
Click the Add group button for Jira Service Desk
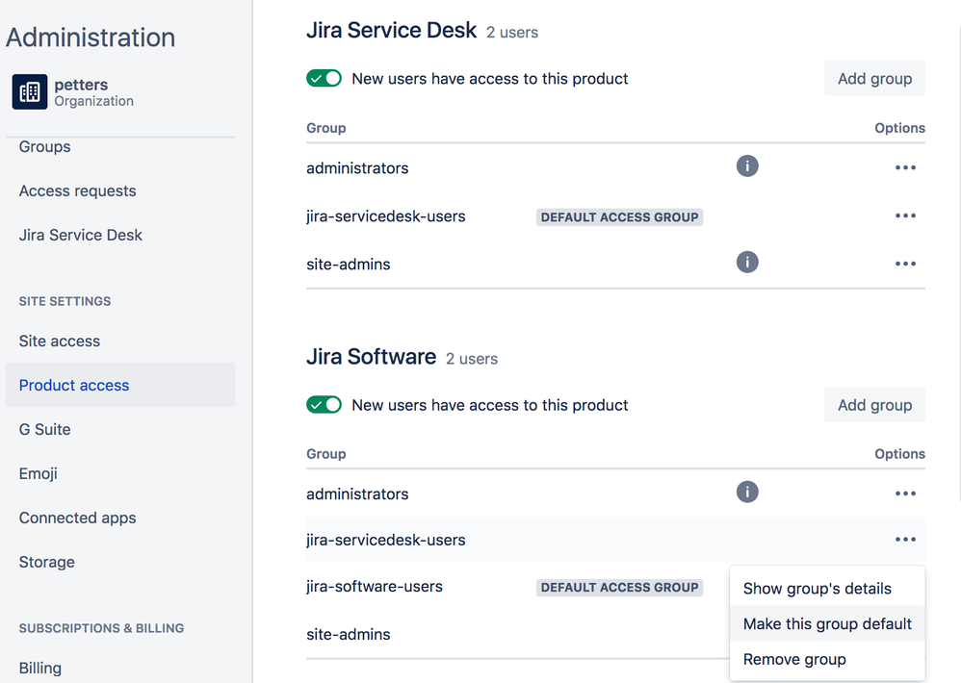click(x=874, y=78)
